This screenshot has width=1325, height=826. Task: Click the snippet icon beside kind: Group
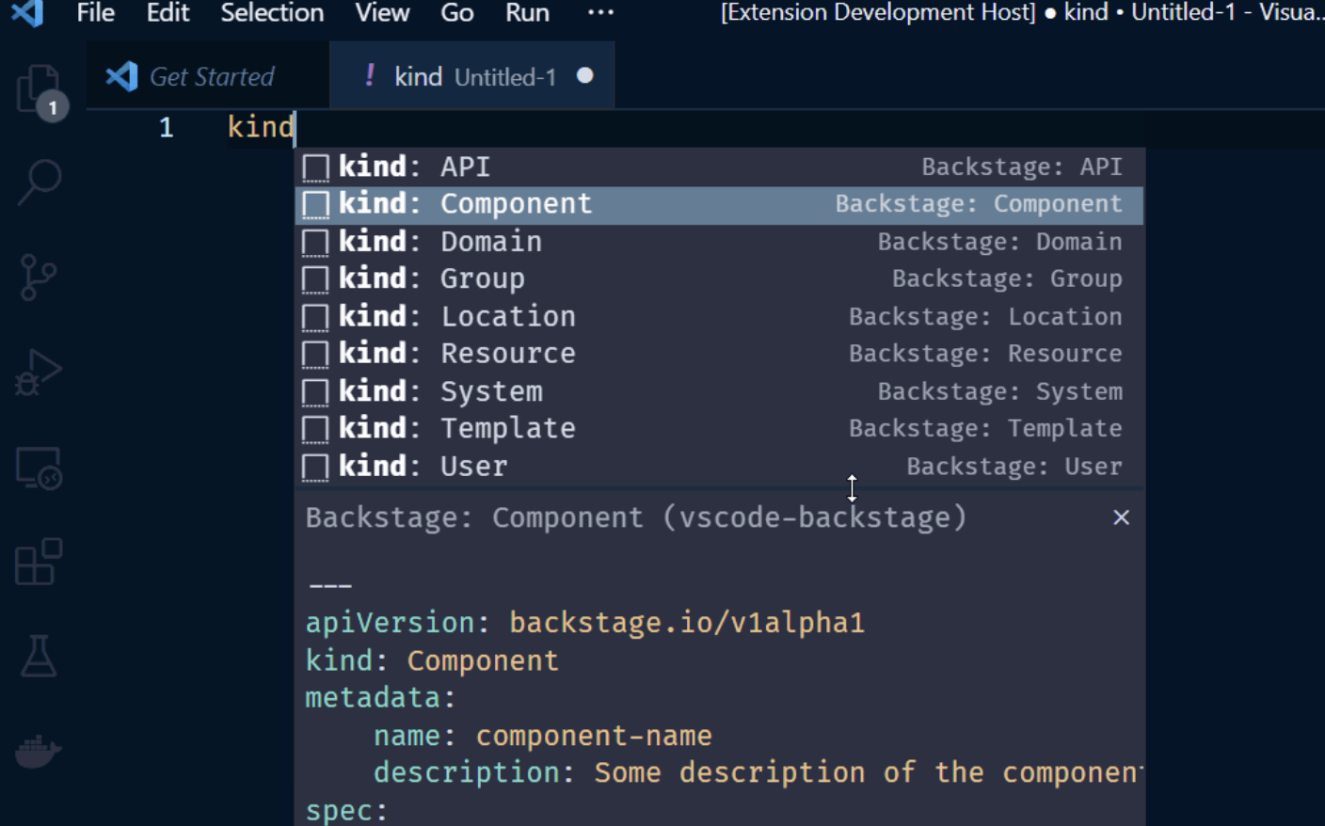(x=315, y=279)
